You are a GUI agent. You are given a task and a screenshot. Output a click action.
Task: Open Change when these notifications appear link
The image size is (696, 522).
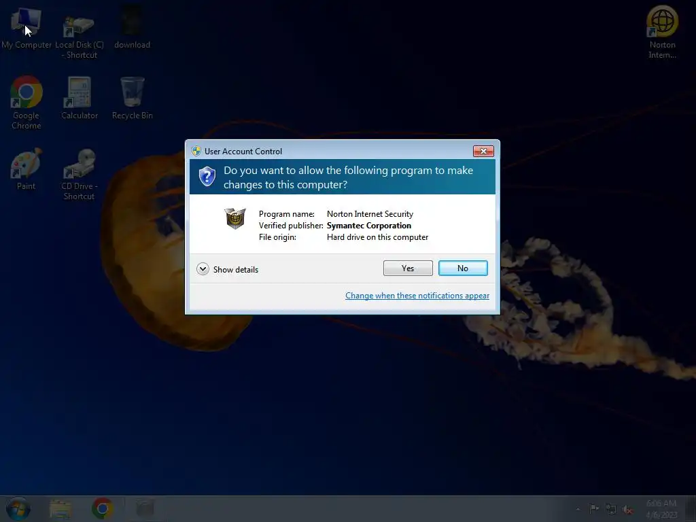pos(417,296)
